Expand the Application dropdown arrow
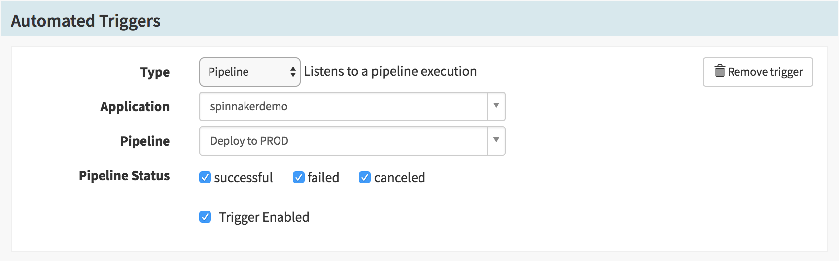This screenshot has height=261, width=839. tap(496, 106)
